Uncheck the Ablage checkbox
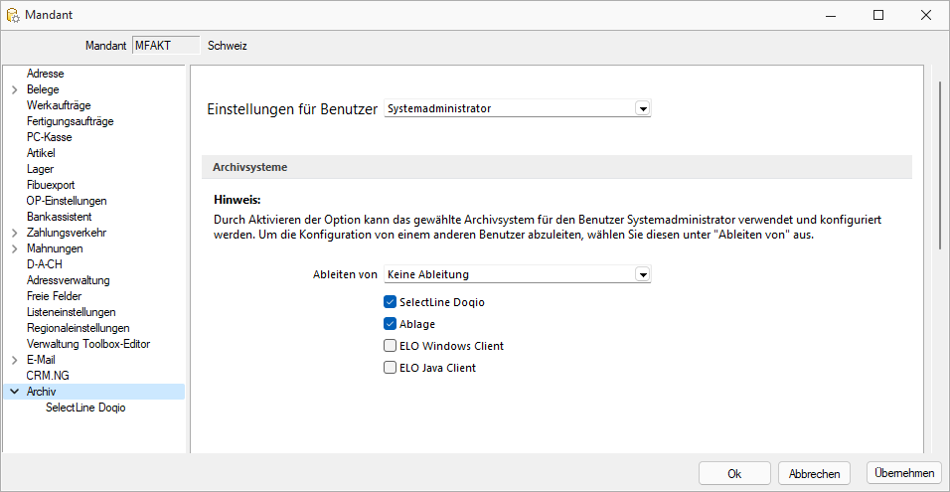The image size is (950, 492). pyautogui.click(x=390, y=324)
